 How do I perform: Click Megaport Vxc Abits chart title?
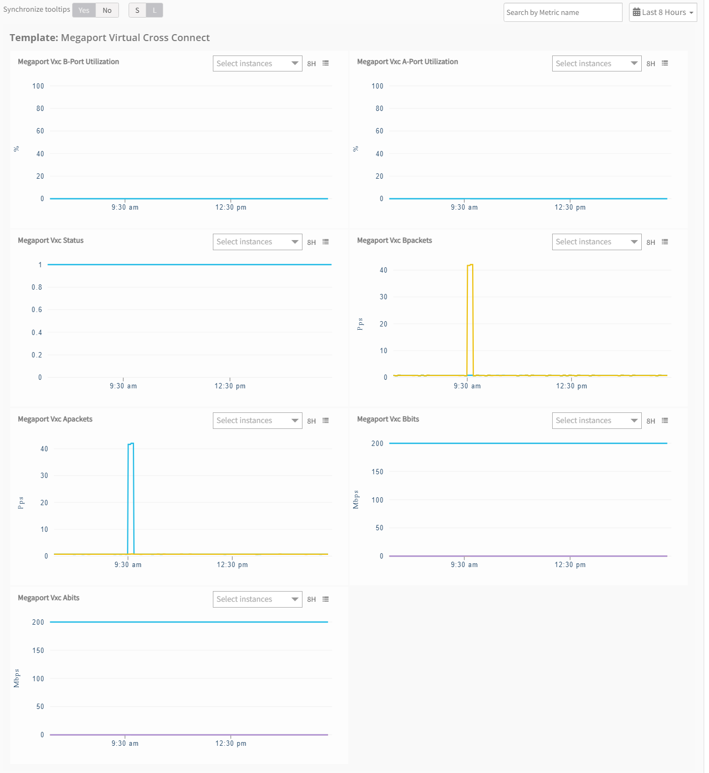[x=49, y=598]
